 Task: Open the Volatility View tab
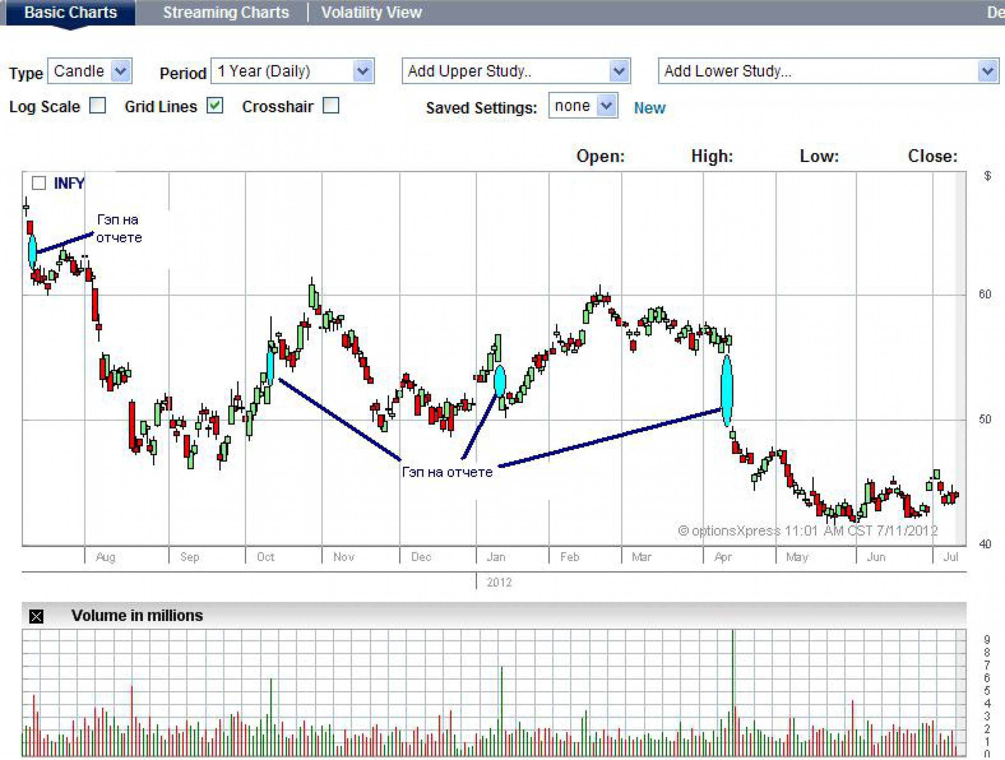click(371, 12)
